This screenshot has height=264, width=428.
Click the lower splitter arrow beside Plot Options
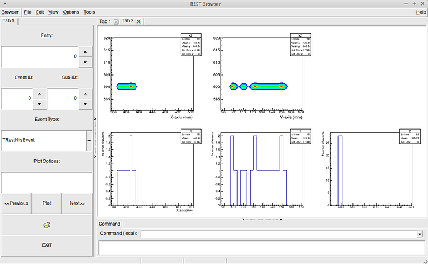(x=95, y=157)
